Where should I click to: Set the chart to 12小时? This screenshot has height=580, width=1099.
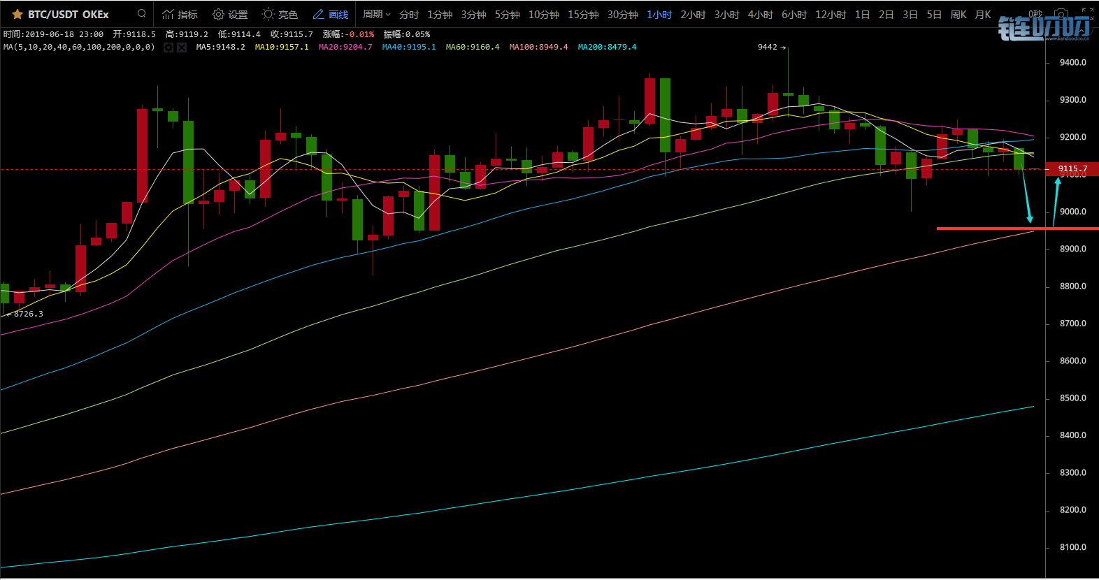pyautogui.click(x=831, y=14)
